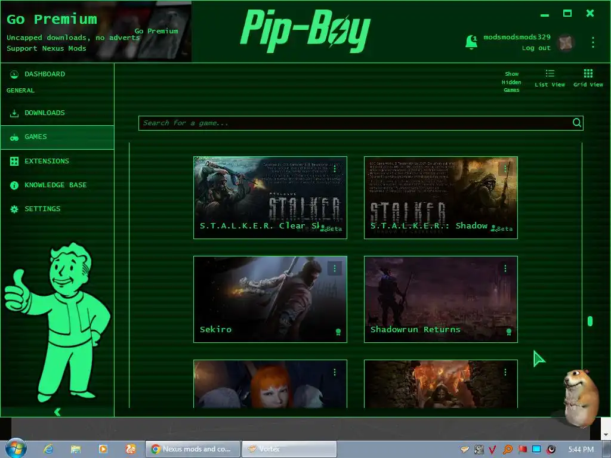611x458 pixels.
Task: Click the Downloads arrow icon
Action: point(14,113)
